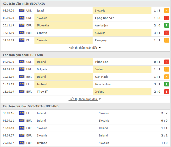Viewport: 171px width, 147px height.
Task: Expand more Ireland matches via 'Hiển thị thêm trận đấu'
Action: [83, 99]
